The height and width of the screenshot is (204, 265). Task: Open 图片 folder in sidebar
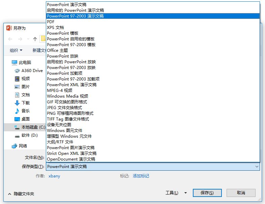pos(22,87)
